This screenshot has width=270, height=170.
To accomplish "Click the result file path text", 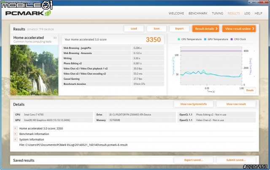I will (x=73, y=145).
